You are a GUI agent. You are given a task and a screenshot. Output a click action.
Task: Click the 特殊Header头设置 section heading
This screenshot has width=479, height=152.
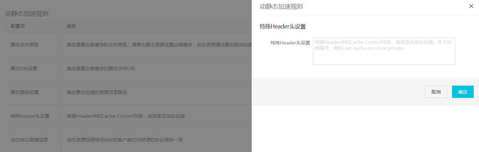pyautogui.click(x=283, y=27)
